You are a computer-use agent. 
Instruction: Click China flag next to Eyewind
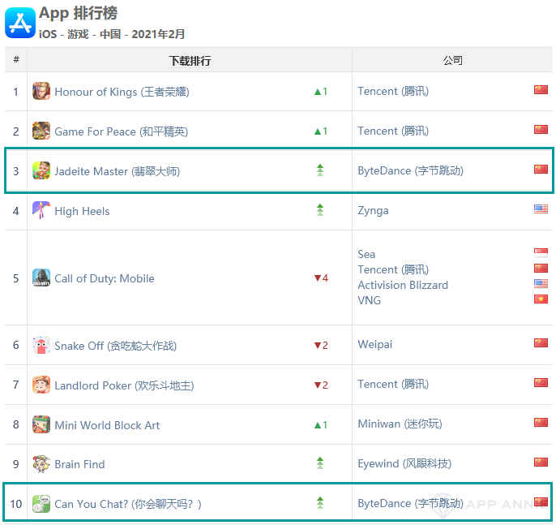541,463
